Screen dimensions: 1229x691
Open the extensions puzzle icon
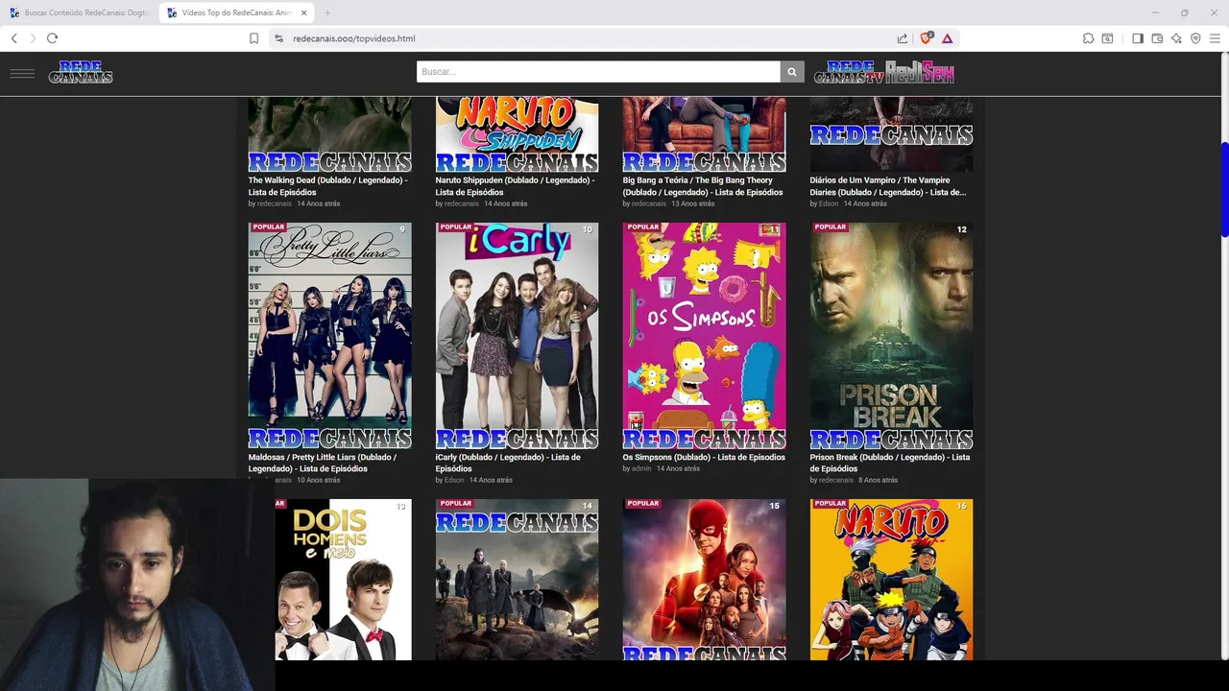(x=1088, y=38)
